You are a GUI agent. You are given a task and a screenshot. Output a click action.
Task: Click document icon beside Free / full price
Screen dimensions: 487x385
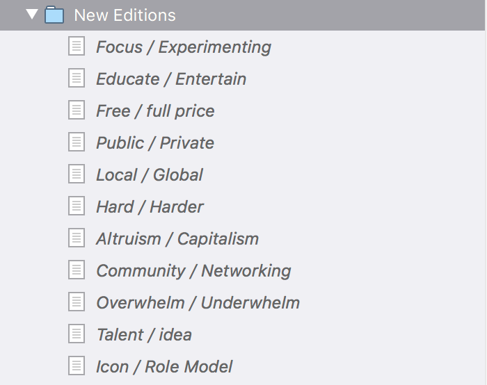77,110
